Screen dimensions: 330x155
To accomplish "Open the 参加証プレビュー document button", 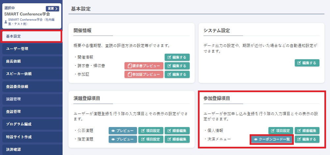I will click(144, 74).
